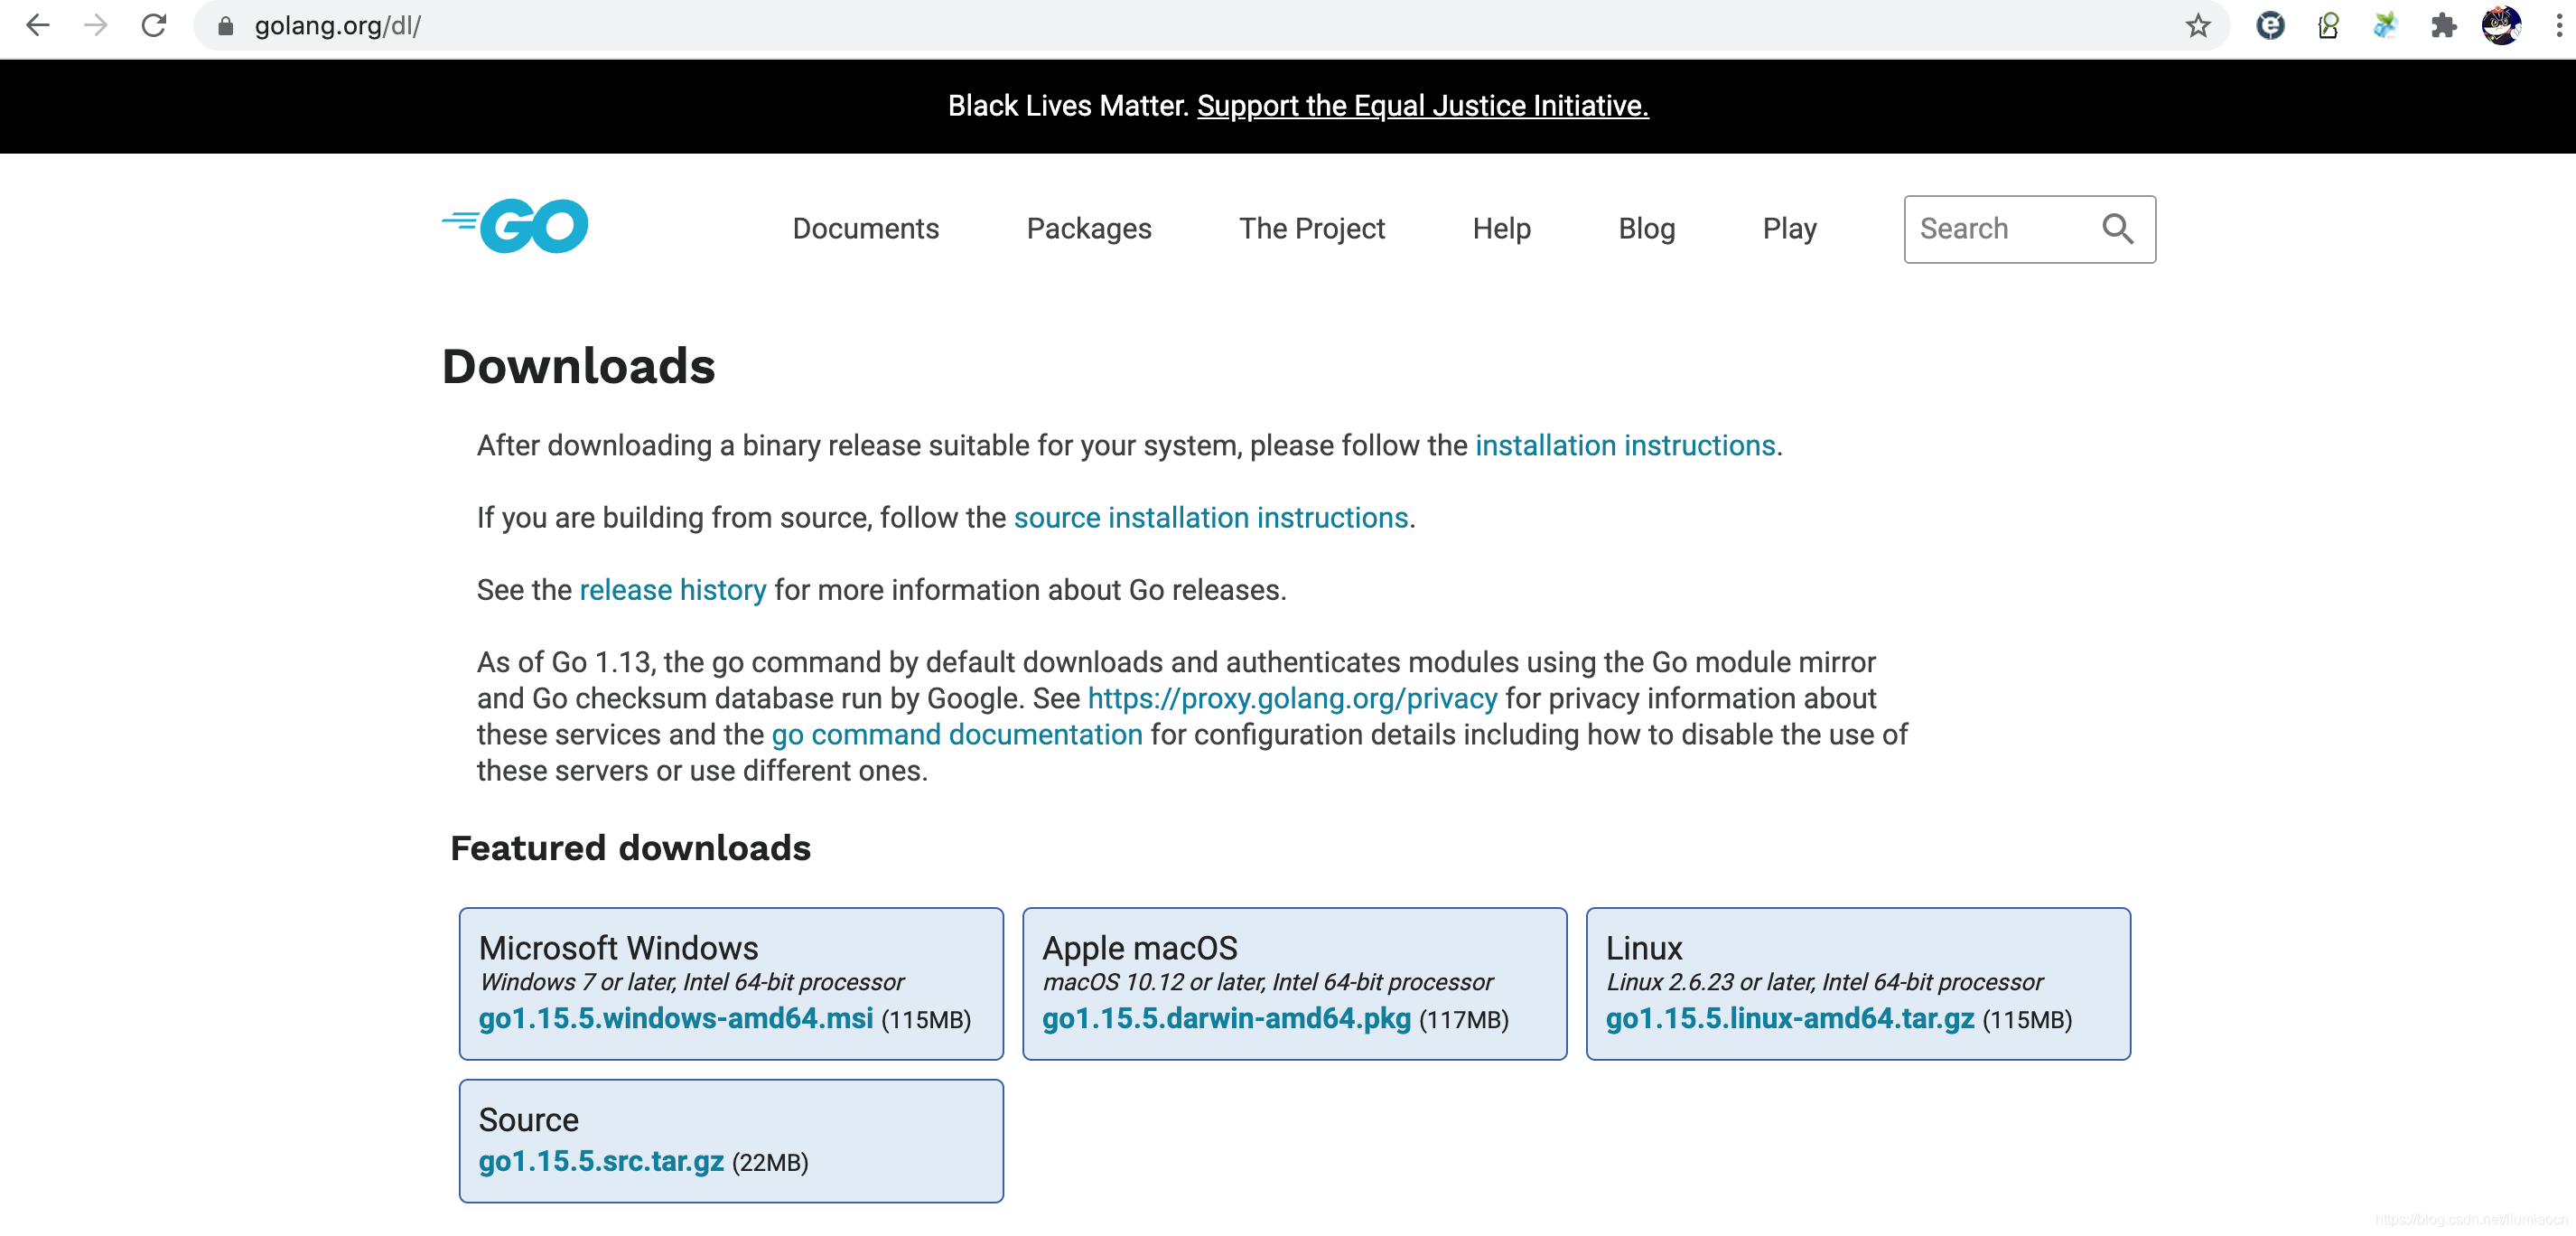Click the Downloads page heading
The width and height of the screenshot is (2576, 1236).
[579, 366]
